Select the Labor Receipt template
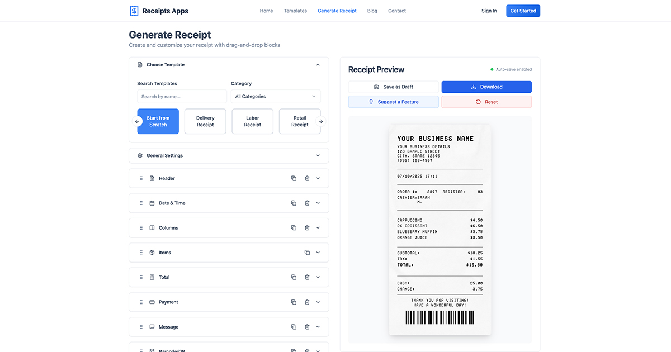Image resolution: width=671 pixels, height=352 pixels. point(252,121)
